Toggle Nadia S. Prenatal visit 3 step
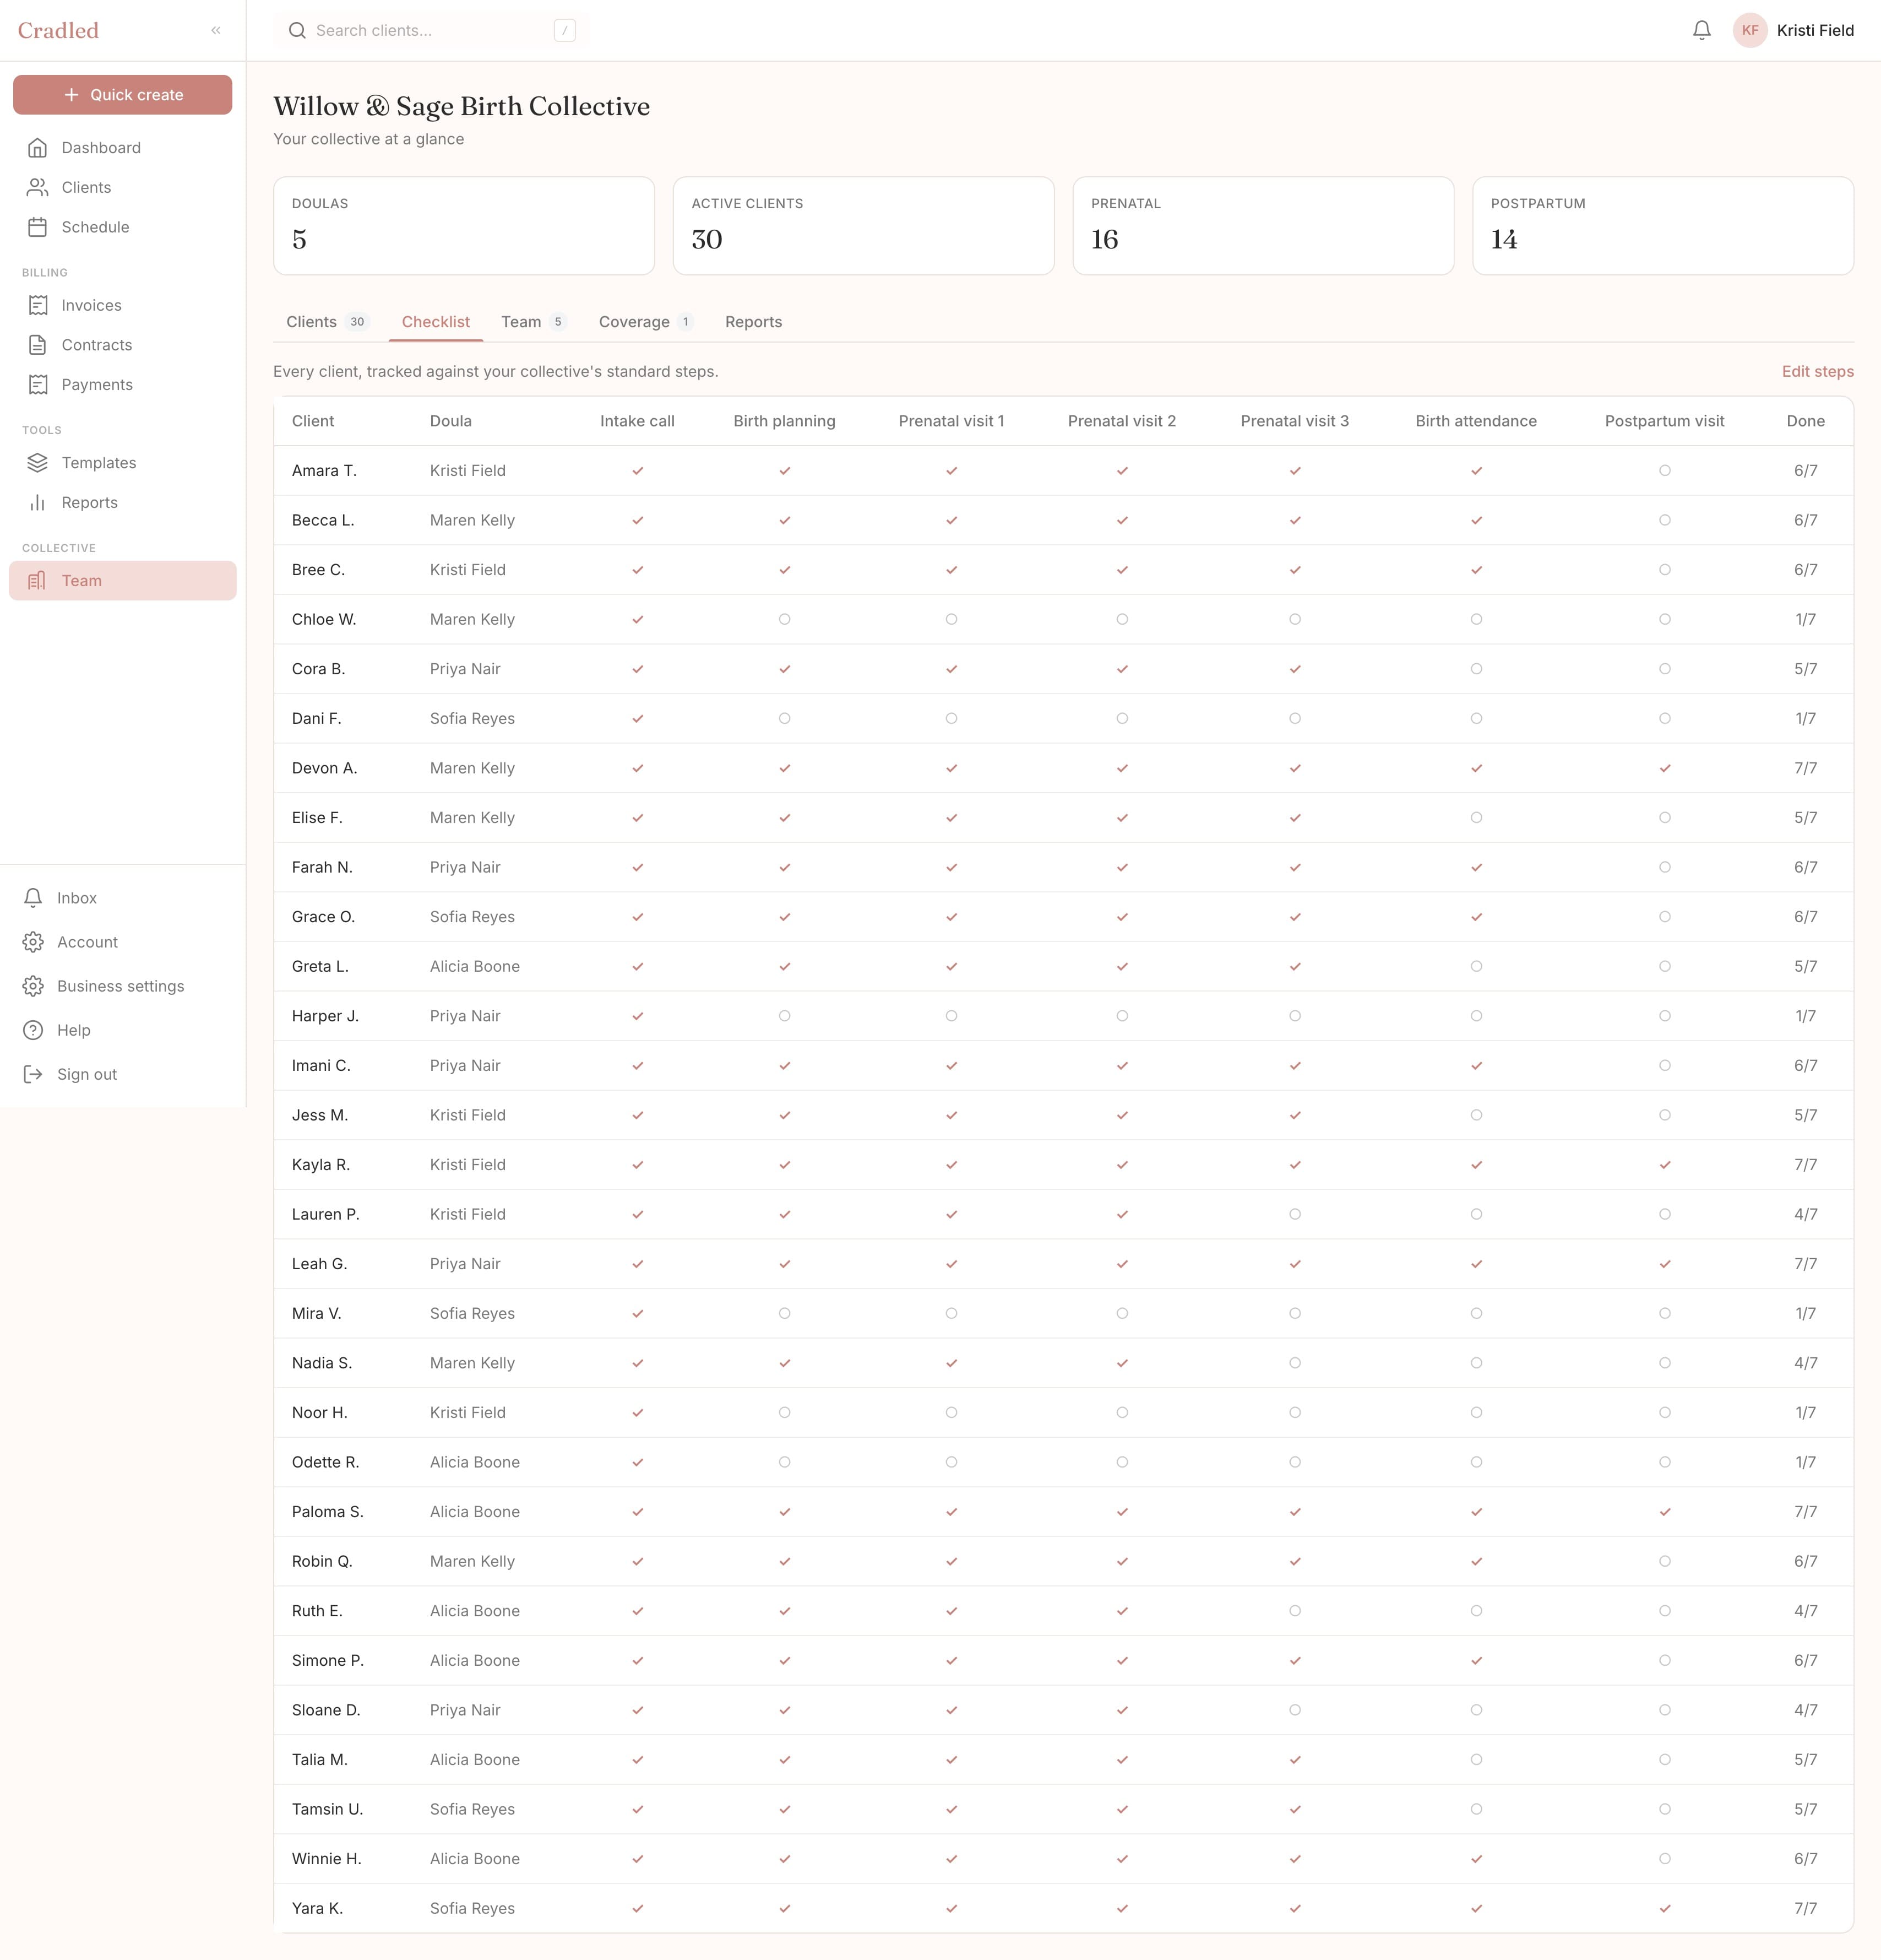Screen dimensions: 1881x1960 pyautogui.click(x=1295, y=1363)
